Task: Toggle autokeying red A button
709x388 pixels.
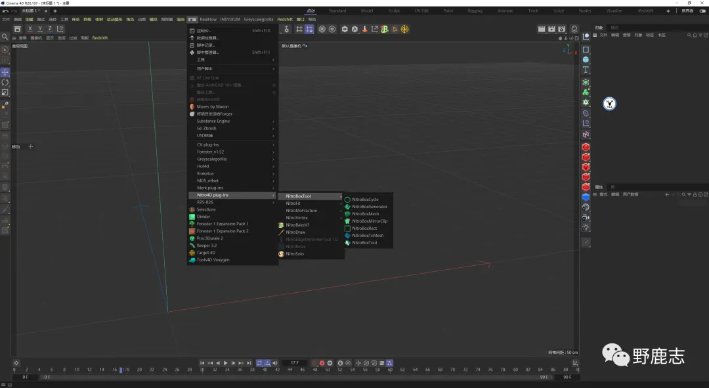Action: point(322,363)
